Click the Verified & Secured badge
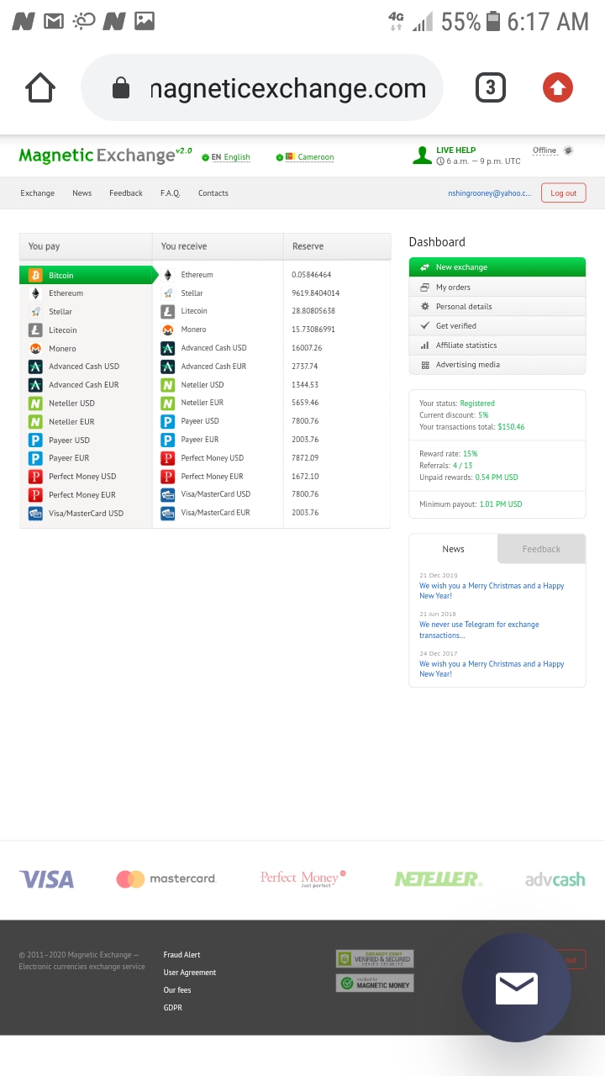The image size is (605, 1076). pyautogui.click(x=375, y=958)
